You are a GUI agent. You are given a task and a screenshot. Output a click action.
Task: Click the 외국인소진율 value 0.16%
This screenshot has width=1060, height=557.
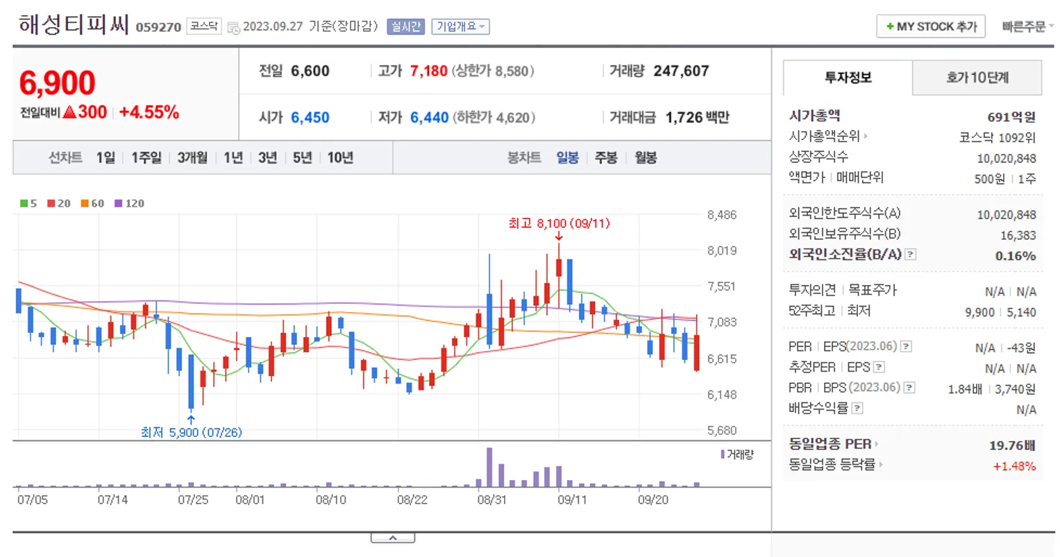click(x=1016, y=256)
